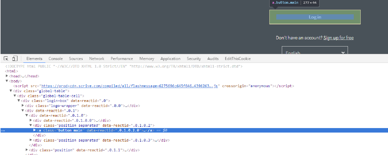Click "Don't have an account?" text

pyautogui.click(x=299, y=38)
